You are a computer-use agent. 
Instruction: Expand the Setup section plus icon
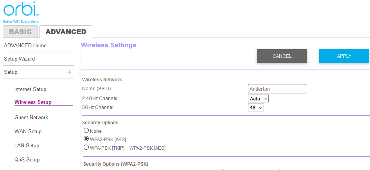69,72
